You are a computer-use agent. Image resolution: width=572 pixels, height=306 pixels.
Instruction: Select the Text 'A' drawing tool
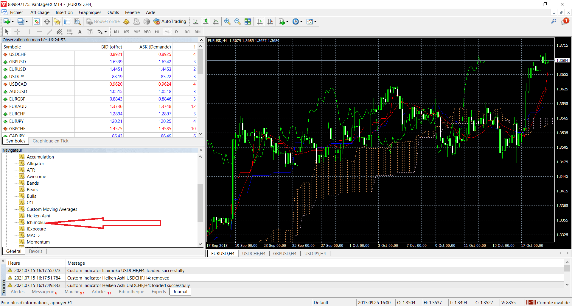tap(80, 32)
